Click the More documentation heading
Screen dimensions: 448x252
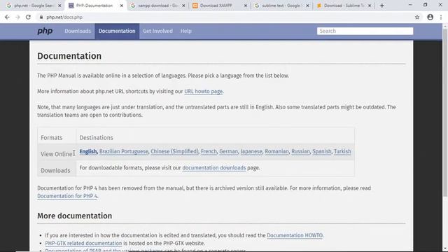[x=75, y=216]
